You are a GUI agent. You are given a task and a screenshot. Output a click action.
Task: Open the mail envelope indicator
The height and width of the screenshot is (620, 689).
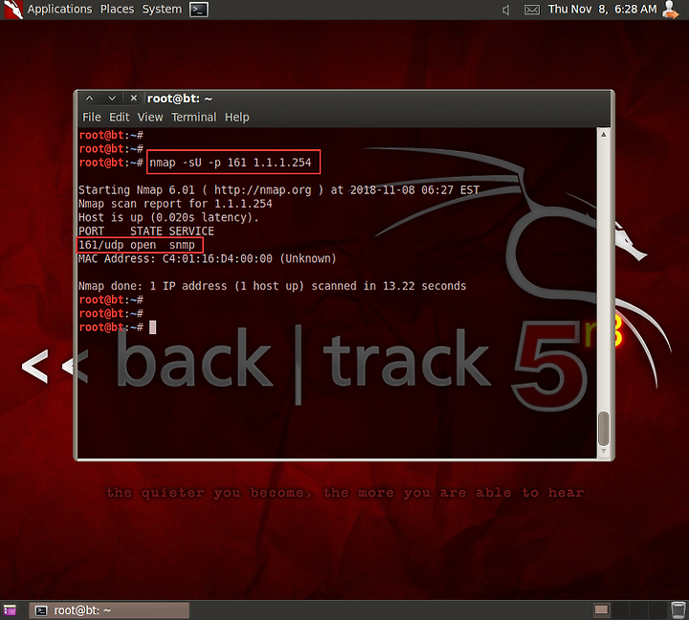coord(532,10)
